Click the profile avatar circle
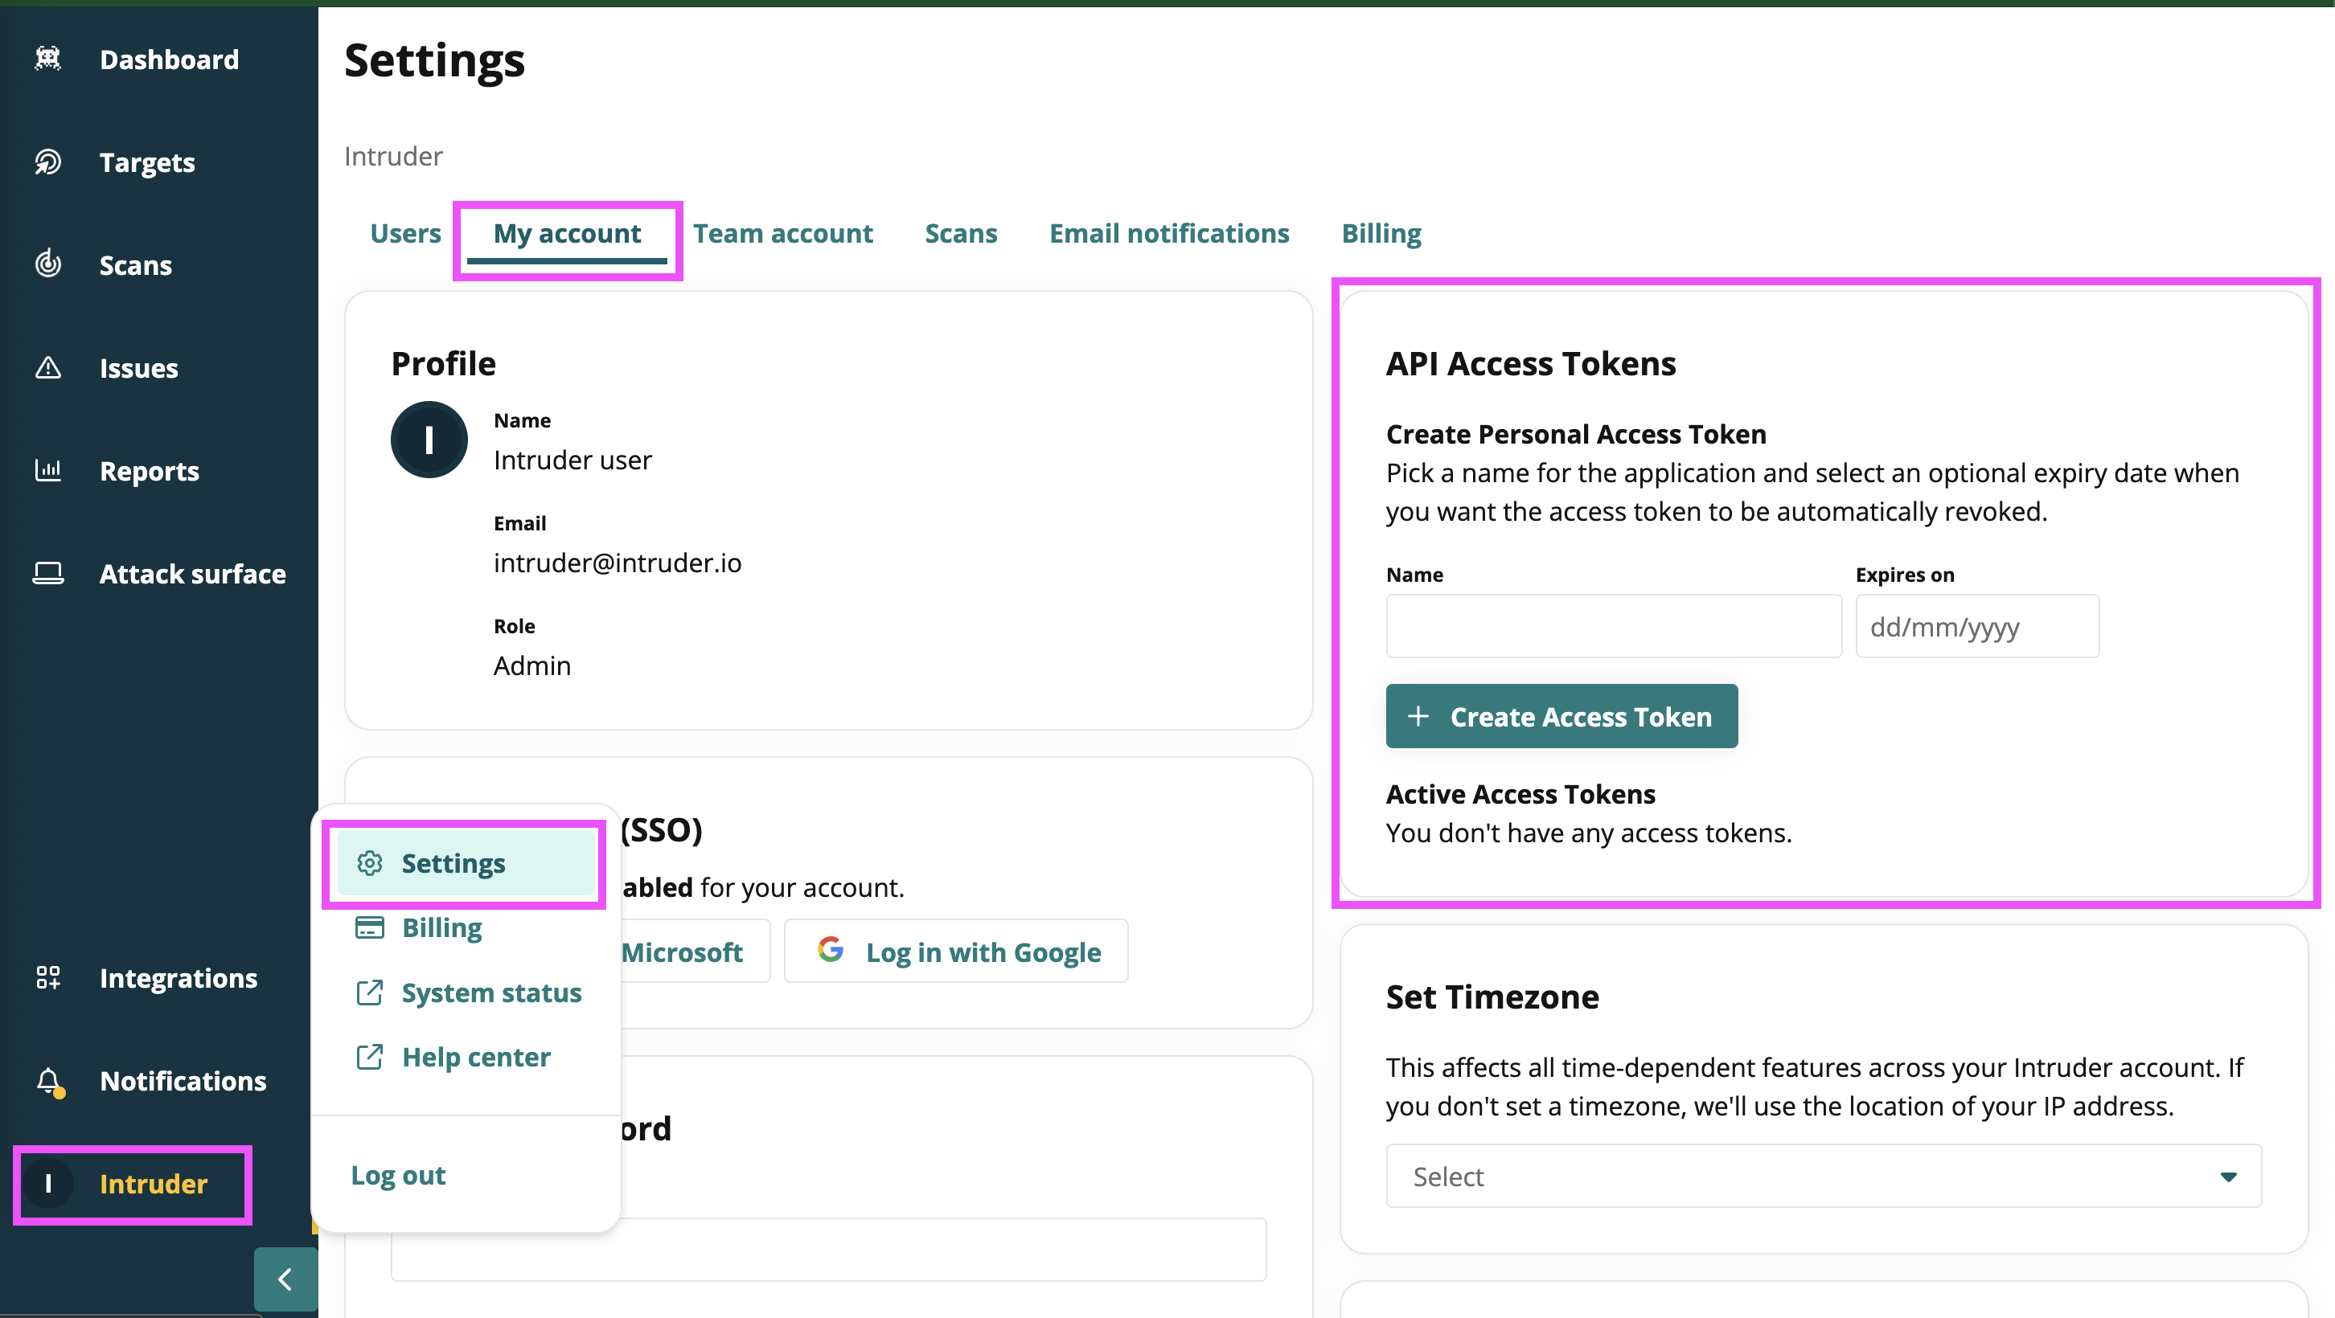Image resolution: width=2335 pixels, height=1318 pixels. tap(429, 440)
